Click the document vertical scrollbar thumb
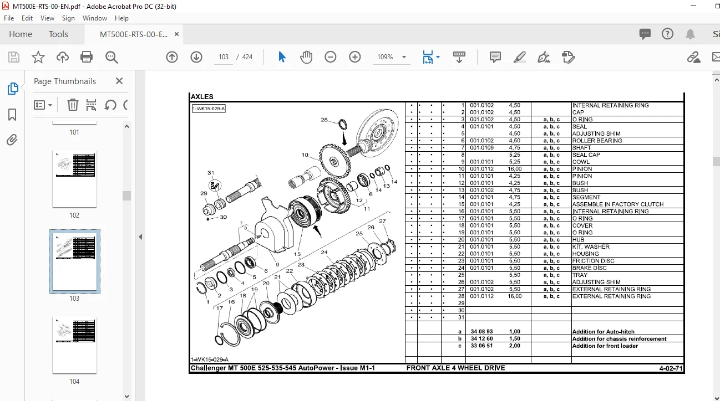 coord(716,161)
